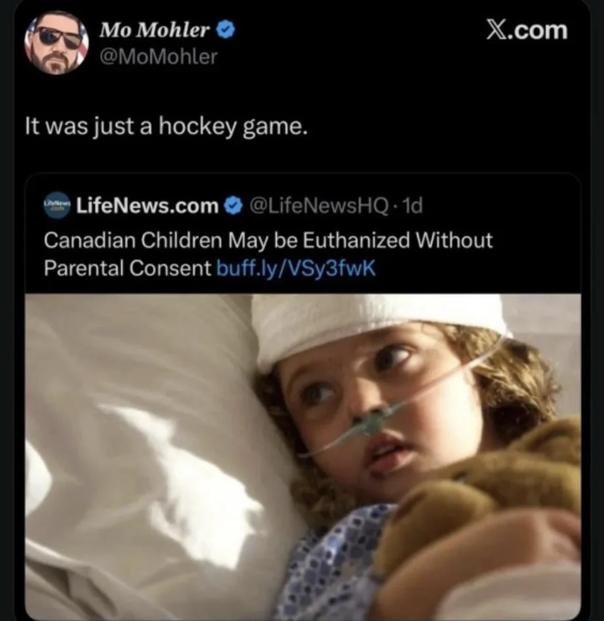The image size is (604, 621).
Task: Open the Mo Mohler display name
Action: (x=155, y=31)
